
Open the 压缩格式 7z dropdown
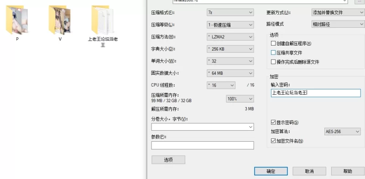pos(230,13)
